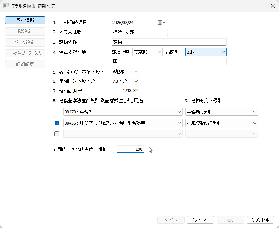Open the 市区町村 23区 dropdown

point(206,52)
